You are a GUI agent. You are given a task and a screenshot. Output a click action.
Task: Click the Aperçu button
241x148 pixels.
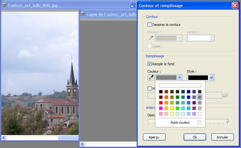tap(154, 137)
